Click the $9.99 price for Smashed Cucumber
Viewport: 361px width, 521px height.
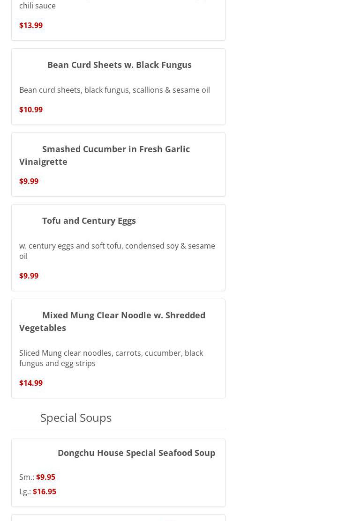click(x=29, y=181)
